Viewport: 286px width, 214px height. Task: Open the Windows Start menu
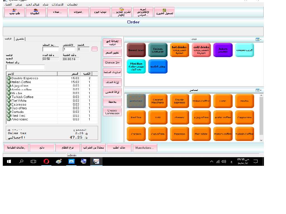[x=9, y=161]
